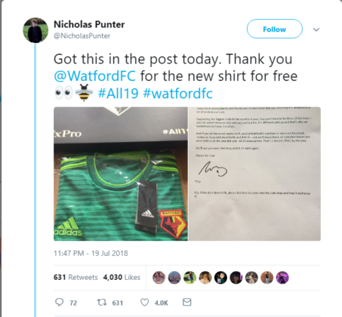Click the tweet timestamp 19 Jul 2018
The width and height of the screenshot is (342, 317).
[x=91, y=253]
